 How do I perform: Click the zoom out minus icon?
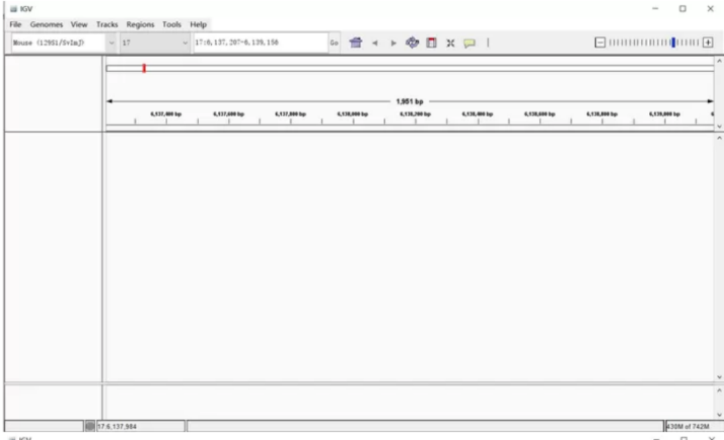click(601, 43)
